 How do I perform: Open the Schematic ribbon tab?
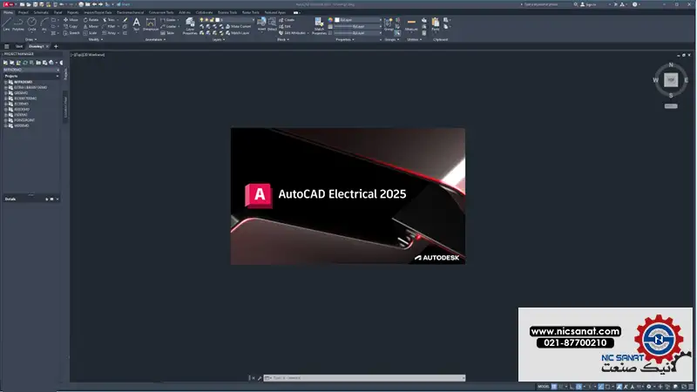[41, 12]
